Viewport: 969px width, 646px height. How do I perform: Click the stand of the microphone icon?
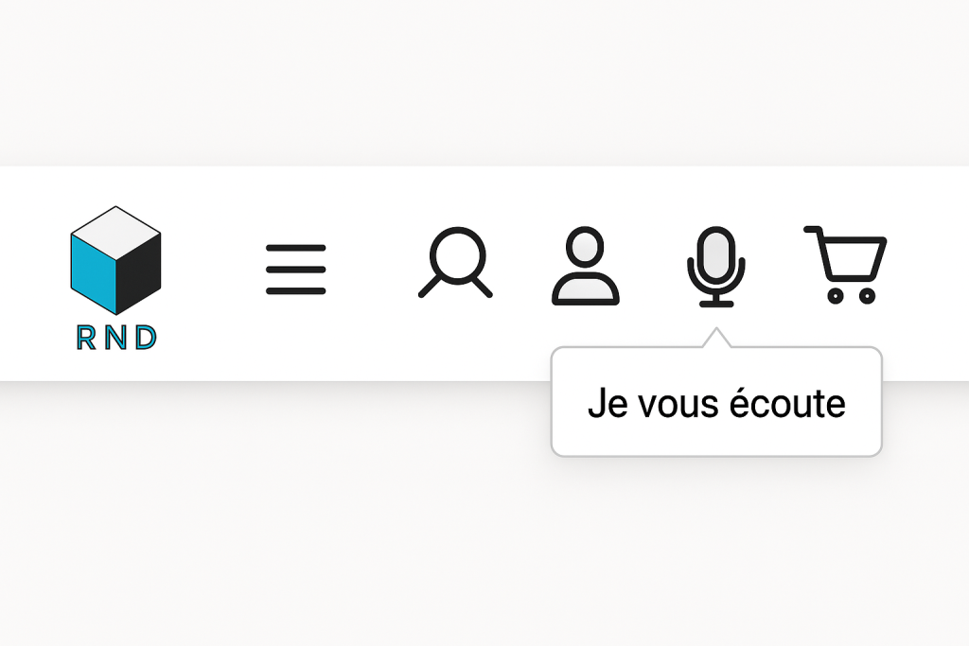pos(716,298)
